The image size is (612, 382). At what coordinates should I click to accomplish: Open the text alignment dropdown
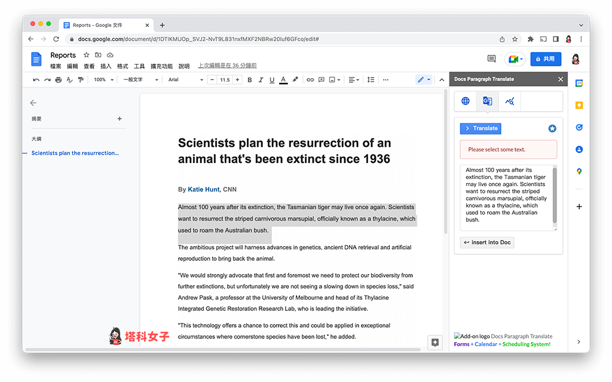pos(354,80)
